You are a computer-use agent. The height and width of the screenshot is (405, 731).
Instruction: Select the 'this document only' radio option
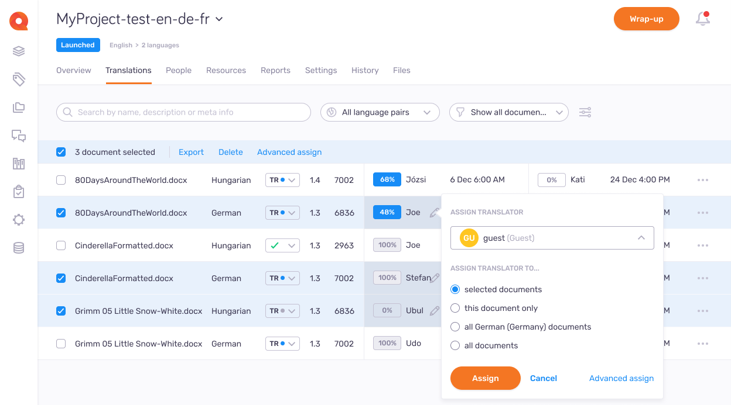click(x=455, y=308)
